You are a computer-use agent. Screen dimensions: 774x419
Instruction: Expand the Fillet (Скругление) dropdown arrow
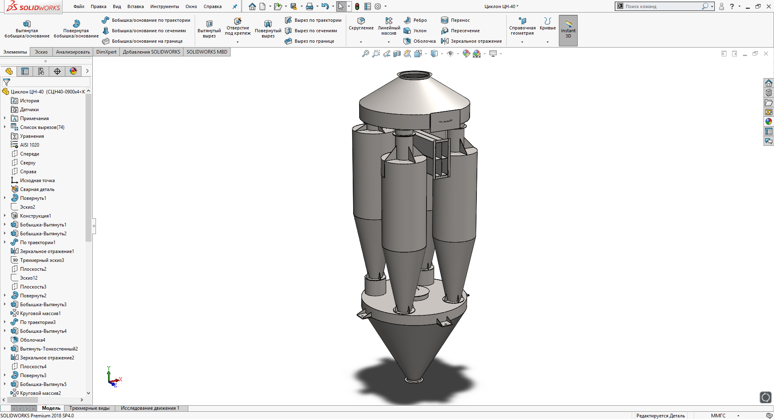[x=361, y=42]
